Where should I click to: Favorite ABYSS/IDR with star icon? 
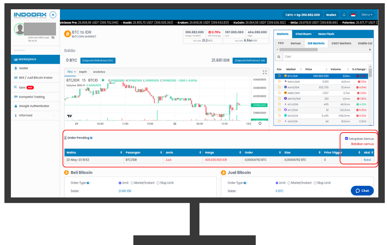coord(279,98)
